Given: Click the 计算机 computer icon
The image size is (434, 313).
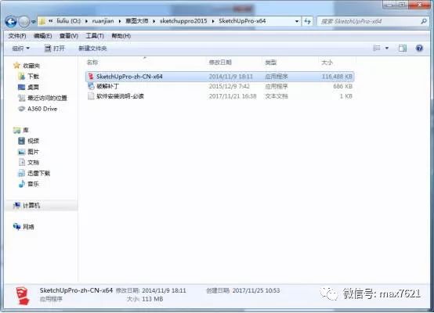Looking at the screenshot, I should tap(16, 205).
